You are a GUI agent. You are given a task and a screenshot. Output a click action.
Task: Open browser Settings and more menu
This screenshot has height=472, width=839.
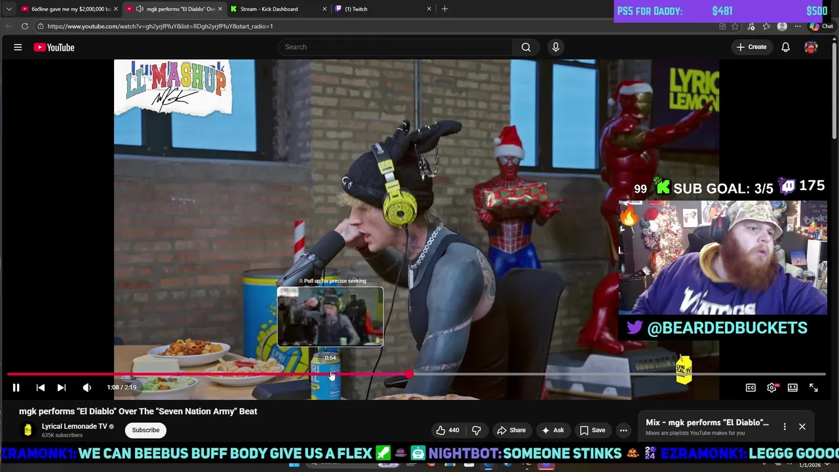798,26
